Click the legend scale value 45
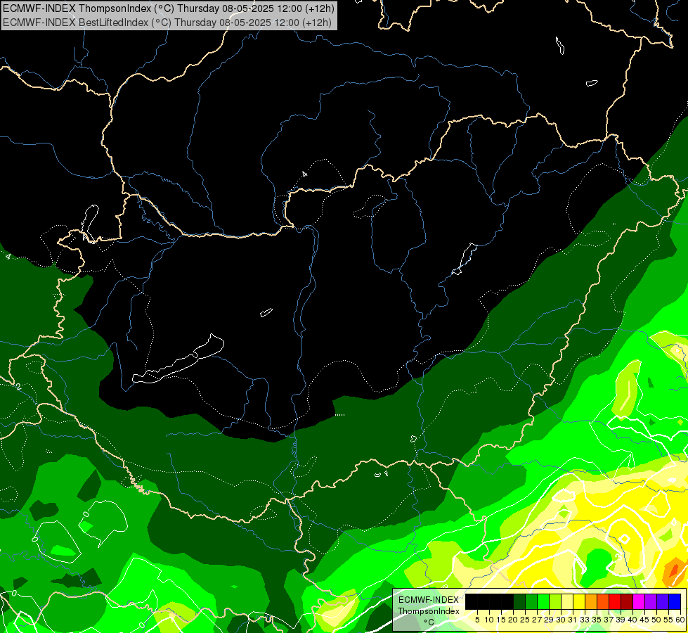 pyautogui.click(x=645, y=620)
